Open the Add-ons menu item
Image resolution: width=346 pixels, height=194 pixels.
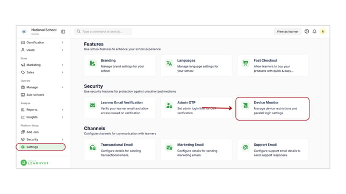pos(42,132)
